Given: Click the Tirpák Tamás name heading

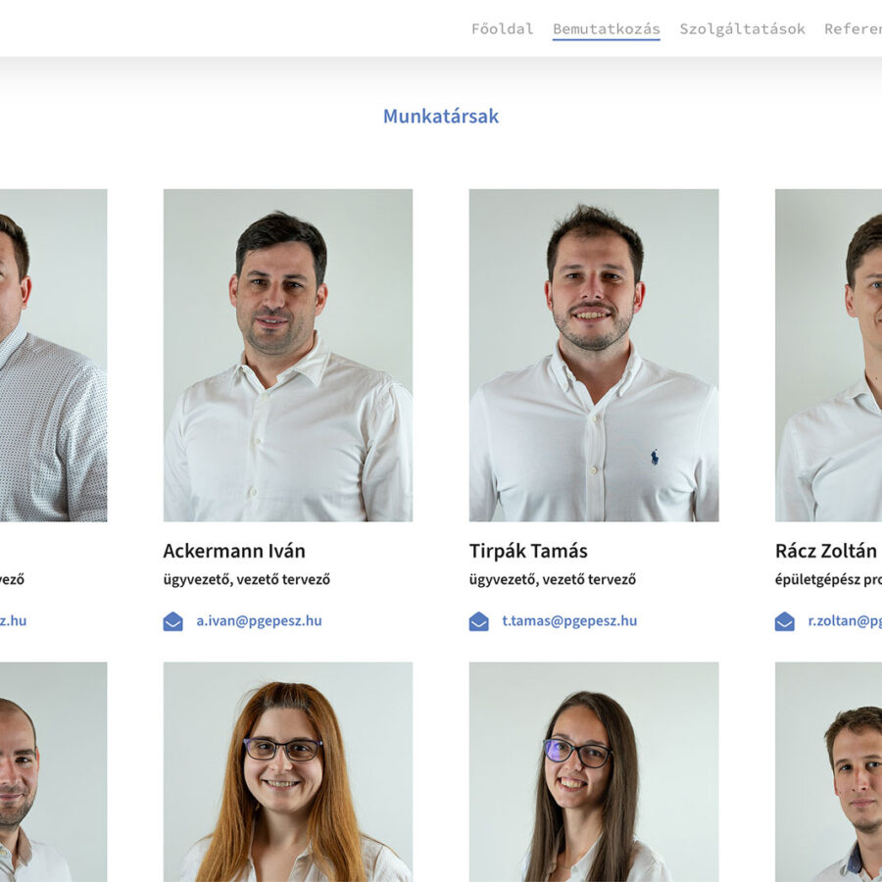Looking at the screenshot, I should [528, 551].
